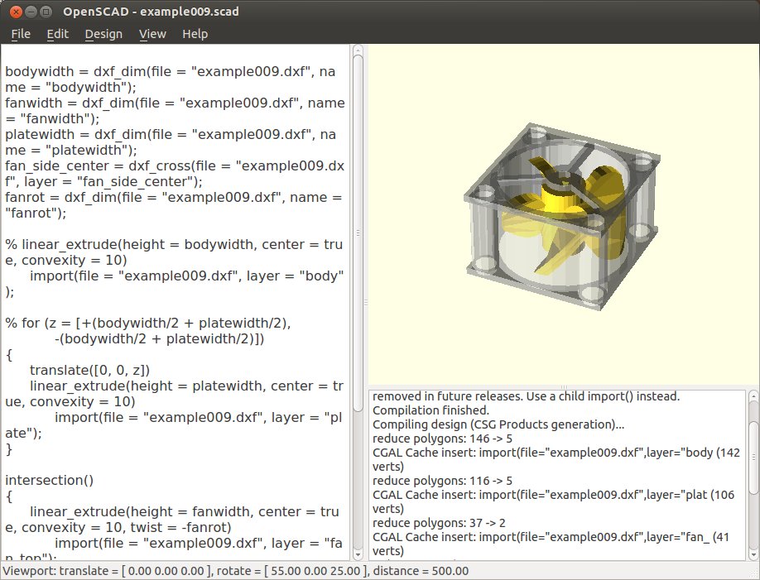Open the File menu
Image resolution: width=760 pixels, height=580 pixels.
21,34
